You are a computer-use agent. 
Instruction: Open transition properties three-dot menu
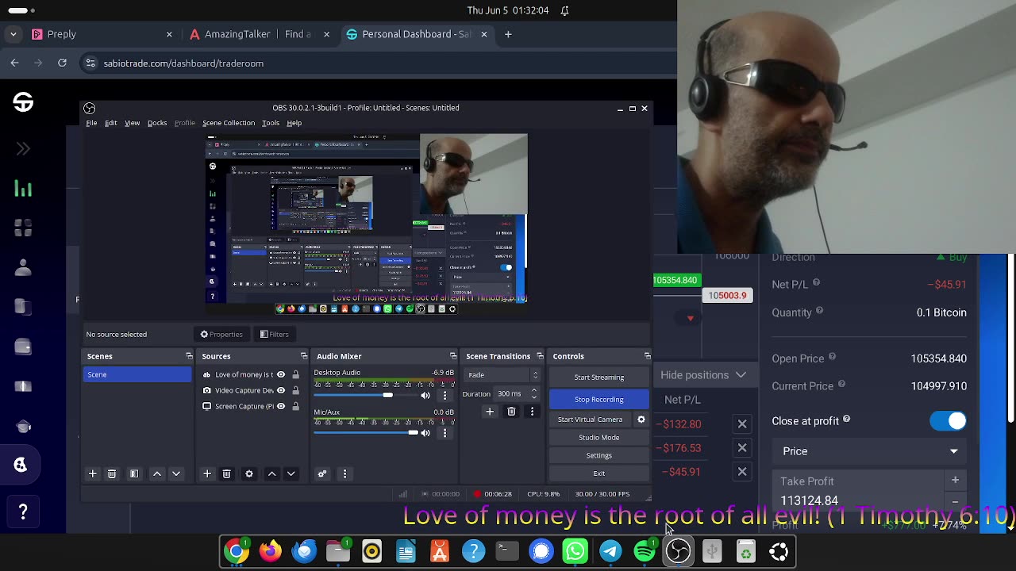pyautogui.click(x=532, y=411)
